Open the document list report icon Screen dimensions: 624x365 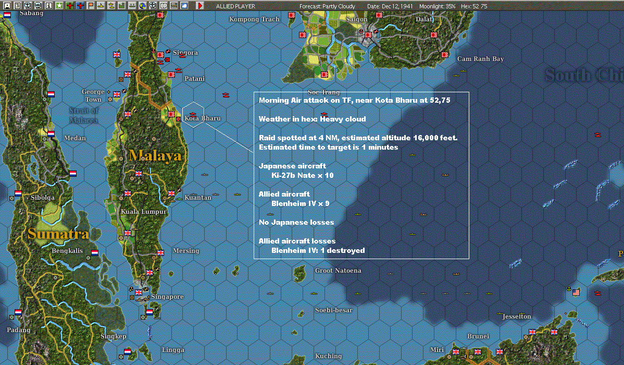(x=18, y=6)
